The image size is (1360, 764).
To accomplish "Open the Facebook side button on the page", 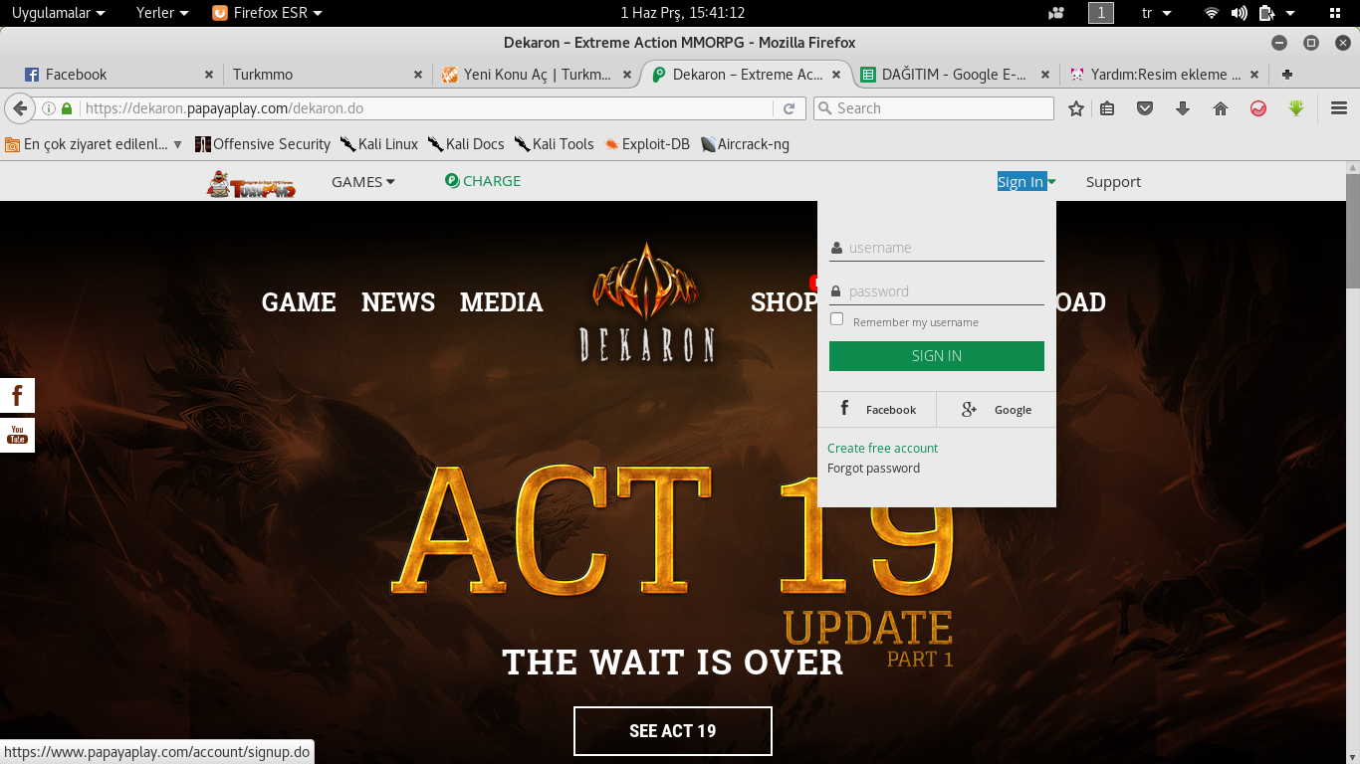I will 17,395.
